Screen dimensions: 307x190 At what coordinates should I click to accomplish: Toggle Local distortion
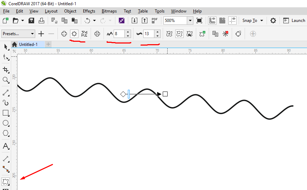pyautogui.click(x=190, y=34)
